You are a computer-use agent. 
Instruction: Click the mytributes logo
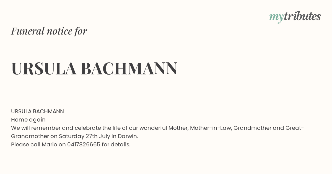point(295,17)
